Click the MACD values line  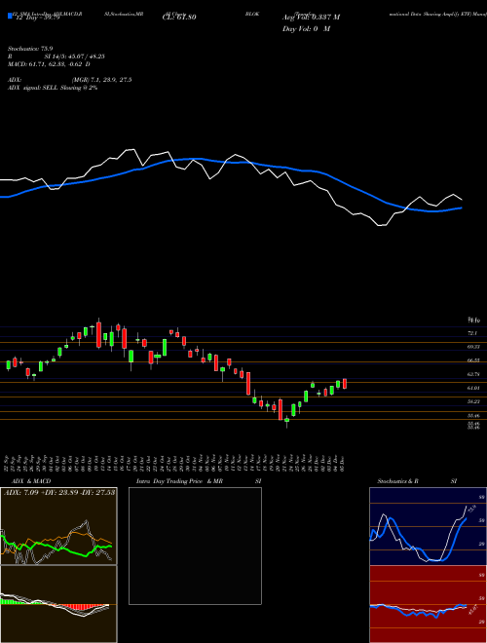tap(50, 64)
